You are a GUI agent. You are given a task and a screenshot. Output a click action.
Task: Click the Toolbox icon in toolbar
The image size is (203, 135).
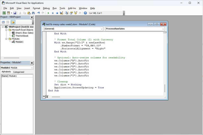pyautogui.click(x=80, y=13)
